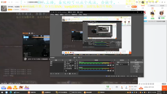Move the source down in the Sources panel
Viewport: 167px width, 94px height.
coord(75,74)
